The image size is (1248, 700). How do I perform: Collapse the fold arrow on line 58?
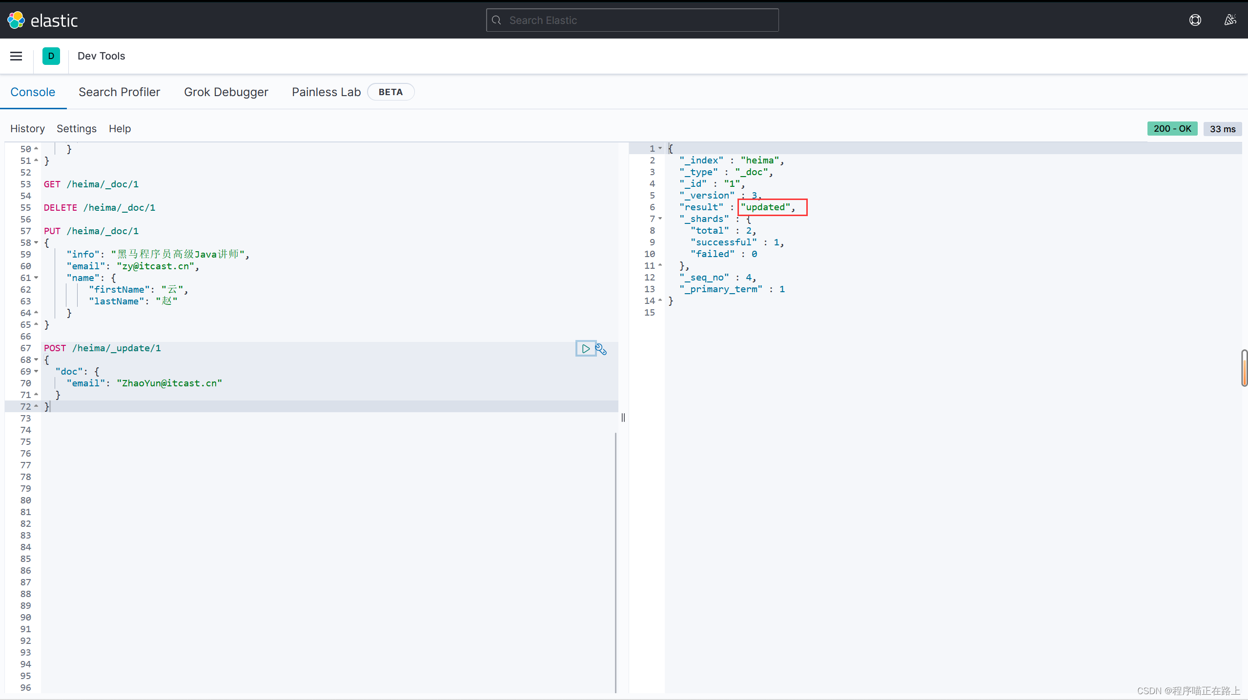point(36,242)
